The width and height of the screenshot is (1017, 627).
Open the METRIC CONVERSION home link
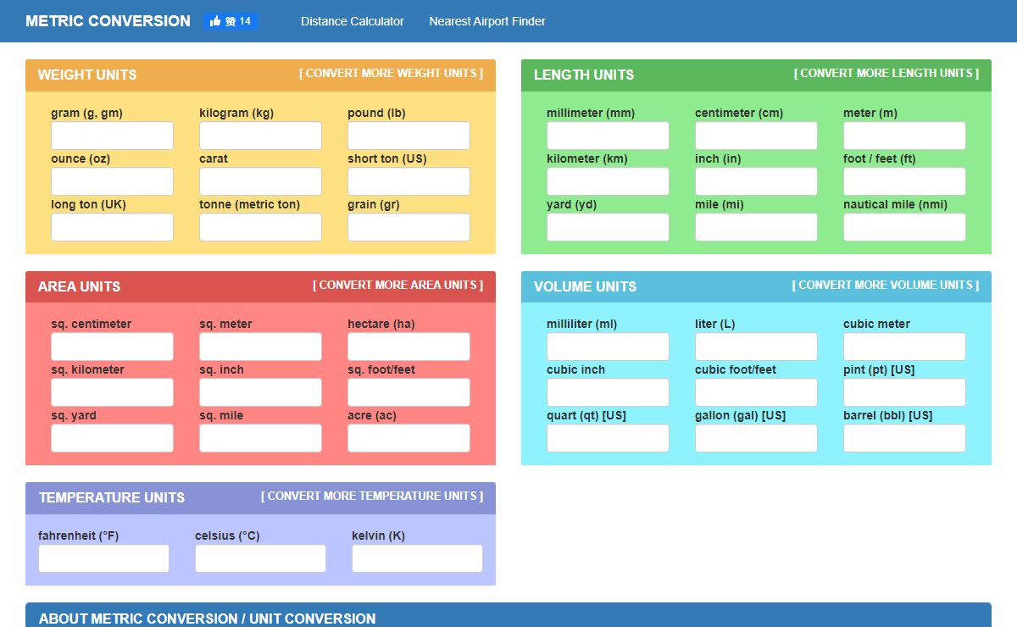coord(108,21)
